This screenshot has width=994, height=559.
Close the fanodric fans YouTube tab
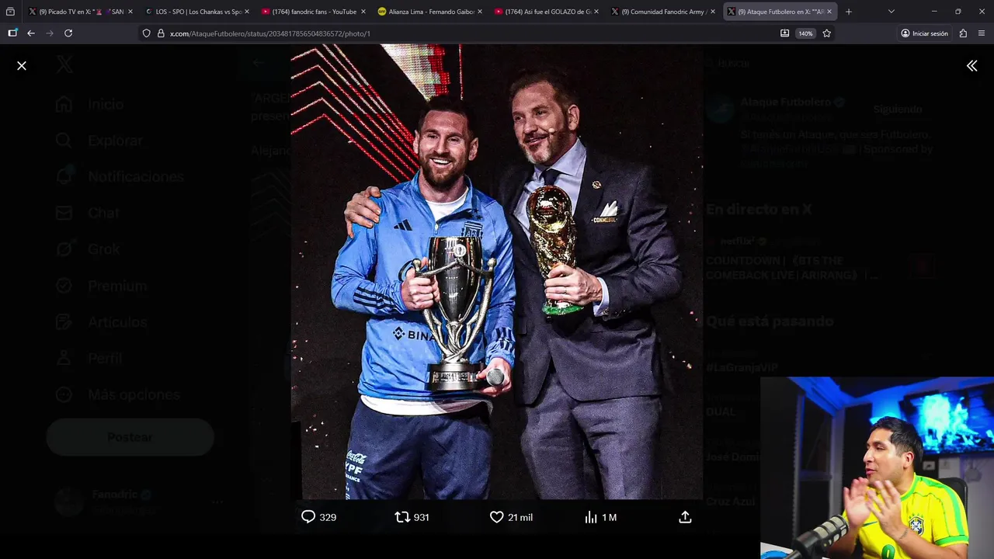[363, 12]
